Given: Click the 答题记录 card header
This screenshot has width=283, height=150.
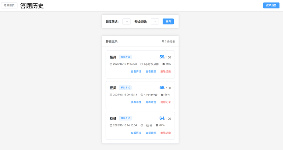Looking at the screenshot, I should (111, 42).
